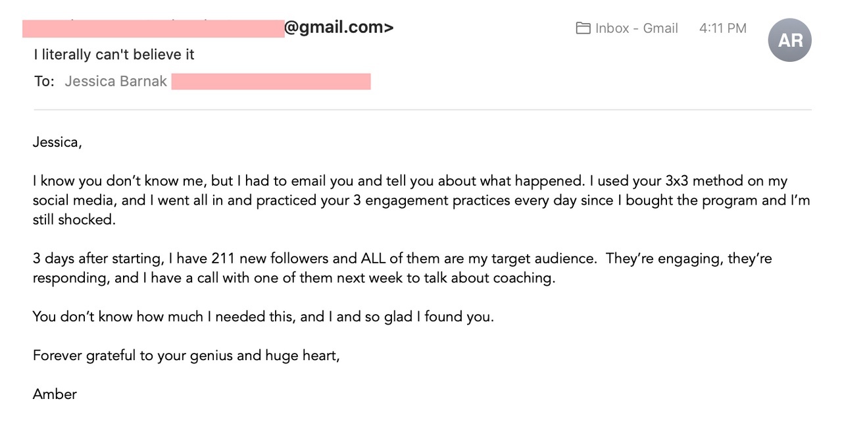Click the capitalized word "ALL" in body

(373, 259)
